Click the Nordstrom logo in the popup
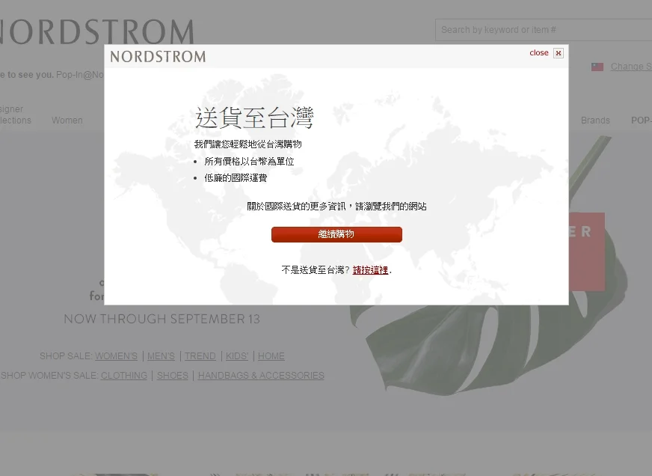This screenshot has width=652, height=476. (158, 56)
